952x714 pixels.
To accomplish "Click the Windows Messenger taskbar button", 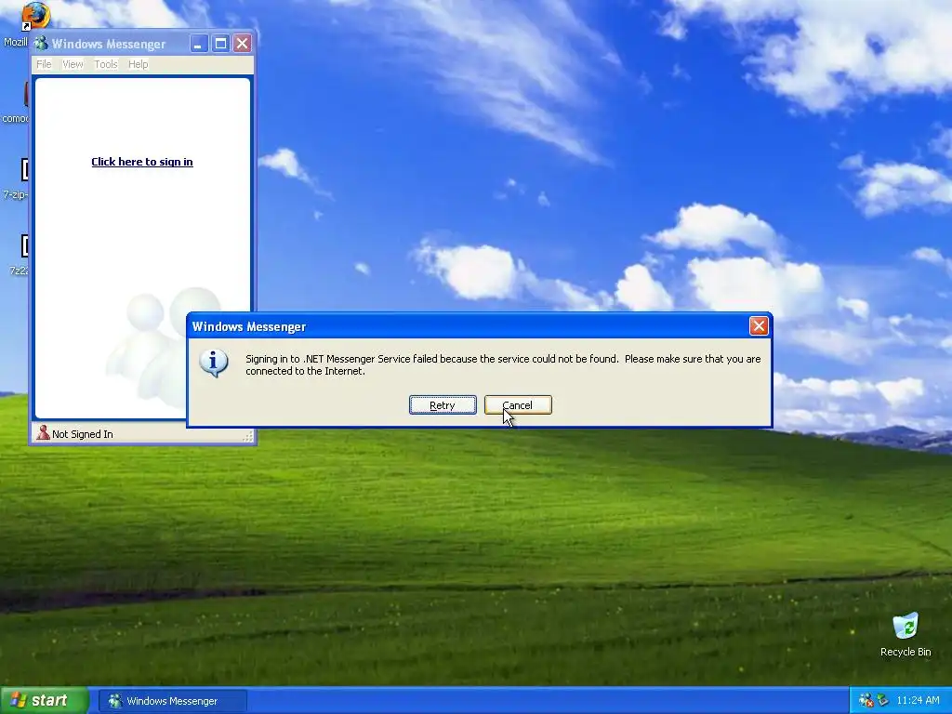I will [x=172, y=701].
